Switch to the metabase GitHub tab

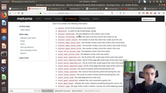point(75,9)
